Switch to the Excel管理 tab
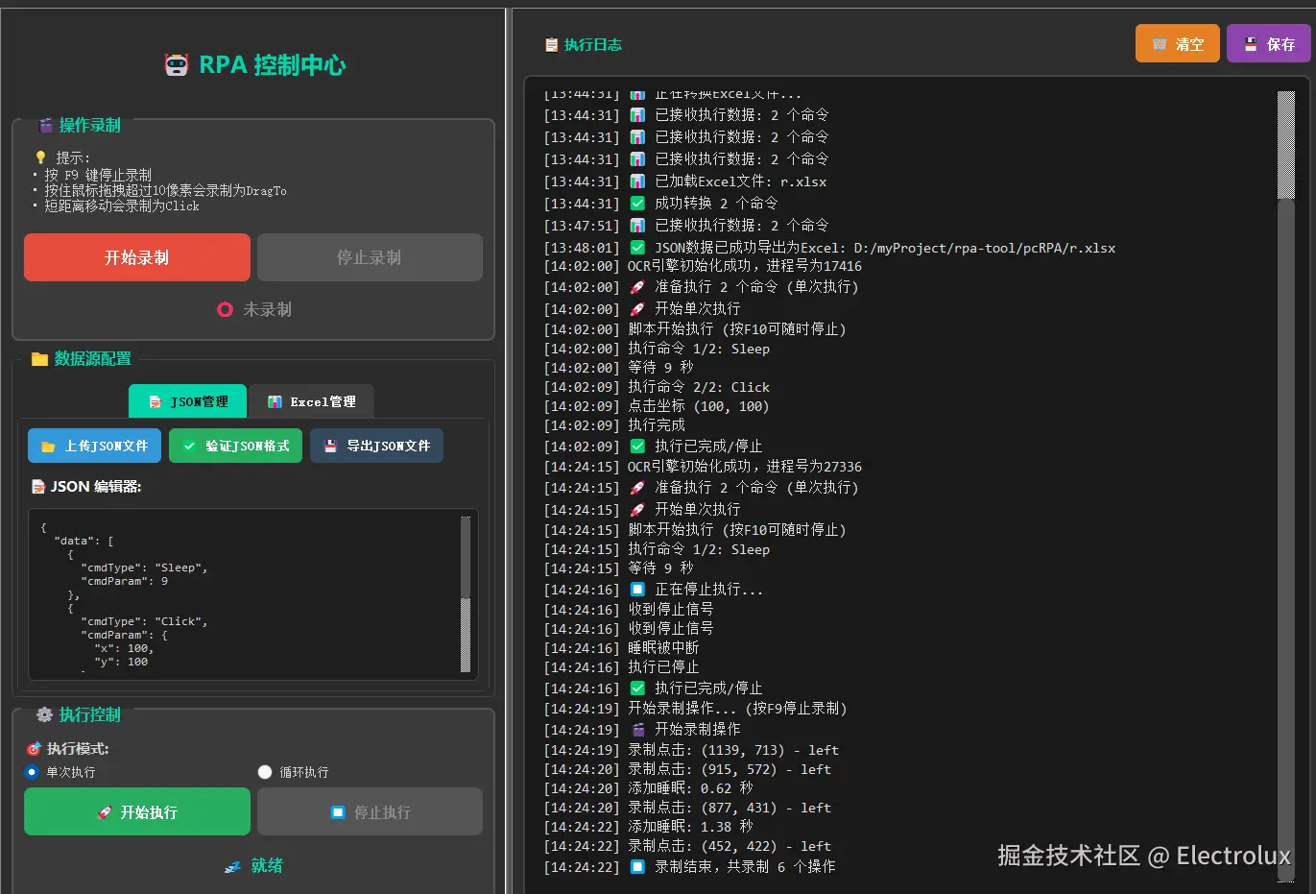The image size is (1316, 894). pyautogui.click(x=313, y=401)
